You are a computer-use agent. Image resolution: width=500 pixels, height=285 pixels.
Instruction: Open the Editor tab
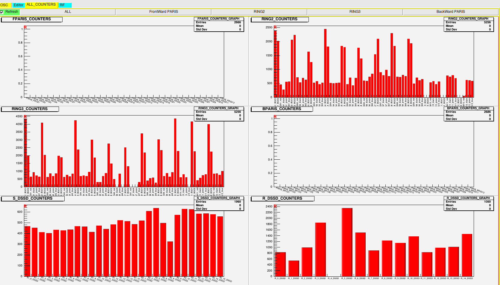click(x=18, y=5)
